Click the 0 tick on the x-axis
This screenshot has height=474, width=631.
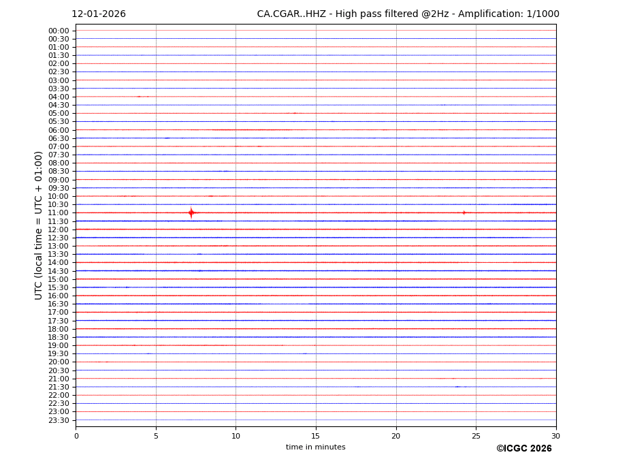click(76, 436)
